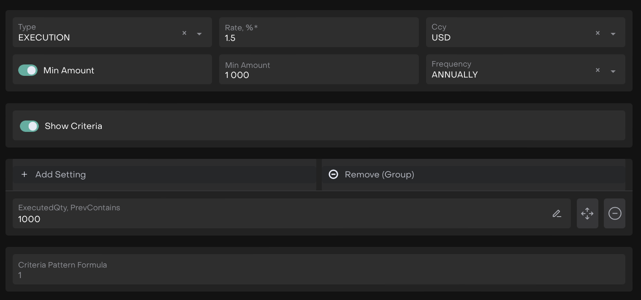The width and height of the screenshot is (641, 300).
Task: Open the Ccy dropdown arrow
Action: tap(613, 34)
